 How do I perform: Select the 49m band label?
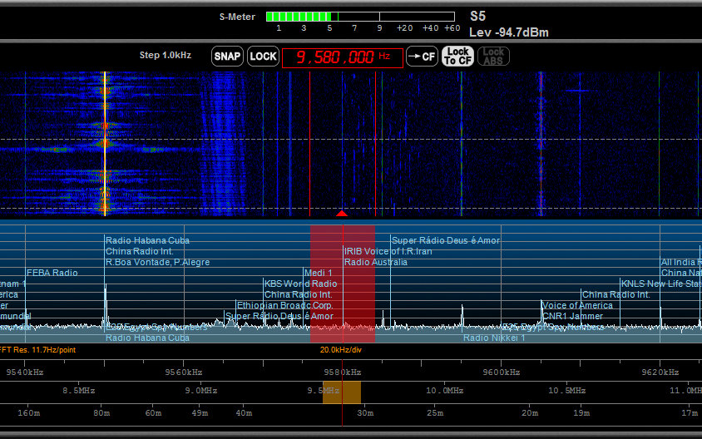[x=200, y=413]
